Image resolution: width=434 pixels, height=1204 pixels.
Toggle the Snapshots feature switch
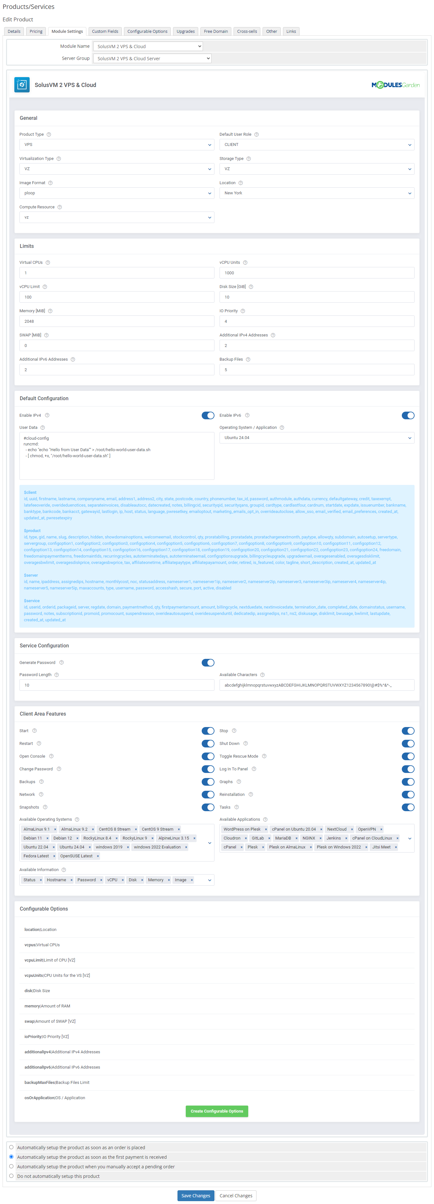pyautogui.click(x=208, y=807)
